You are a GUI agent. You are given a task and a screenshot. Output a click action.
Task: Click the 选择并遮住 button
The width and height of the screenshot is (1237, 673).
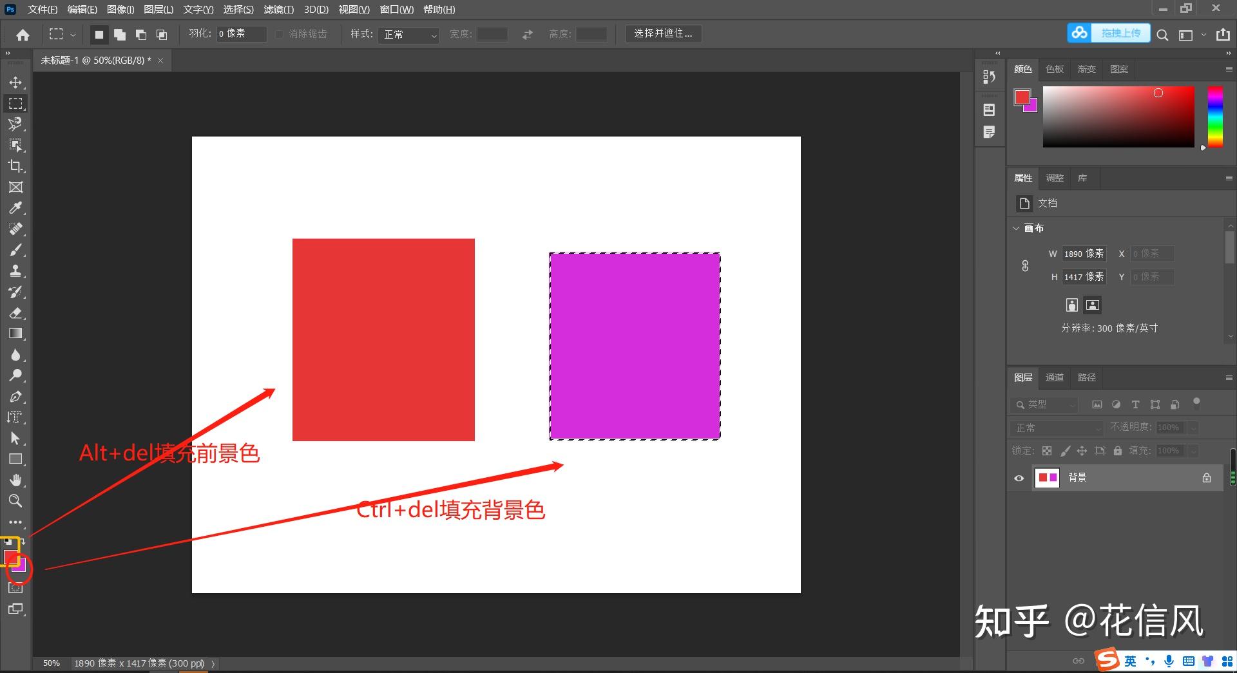click(x=663, y=33)
